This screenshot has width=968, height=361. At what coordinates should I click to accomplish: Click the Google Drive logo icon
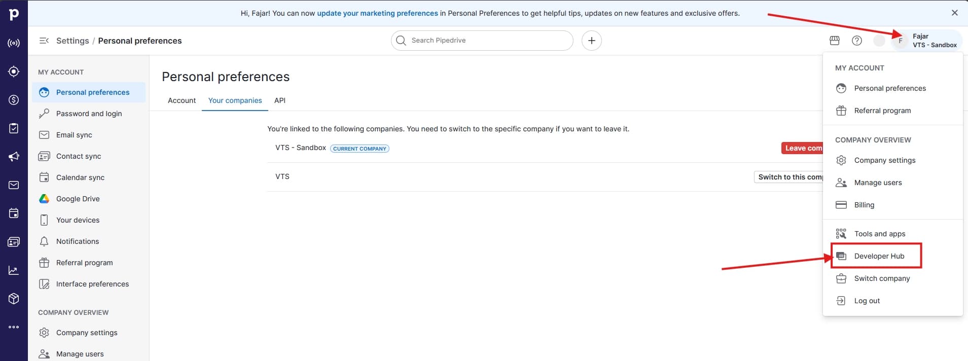point(44,199)
